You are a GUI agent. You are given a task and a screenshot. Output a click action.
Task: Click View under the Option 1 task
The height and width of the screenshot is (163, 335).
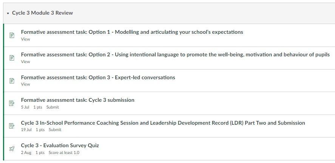(x=25, y=39)
